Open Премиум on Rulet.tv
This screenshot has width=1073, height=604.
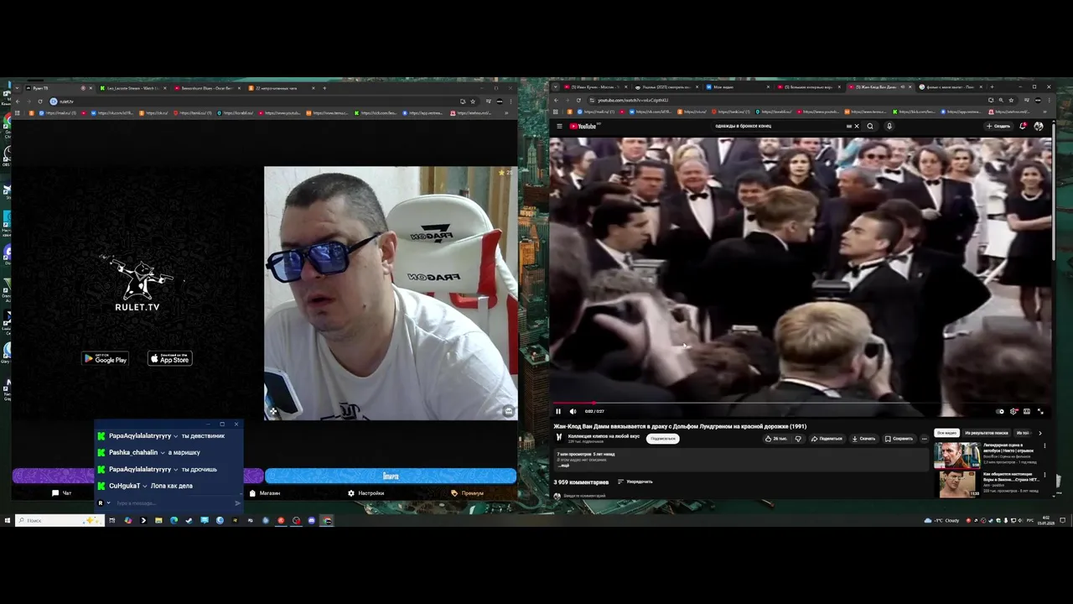pos(468,493)
